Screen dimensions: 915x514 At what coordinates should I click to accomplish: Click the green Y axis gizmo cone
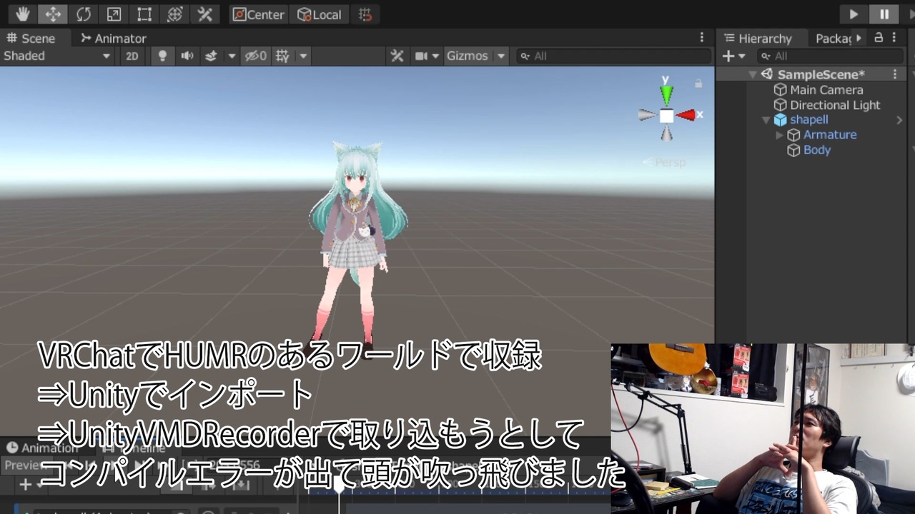pos(666,94)
